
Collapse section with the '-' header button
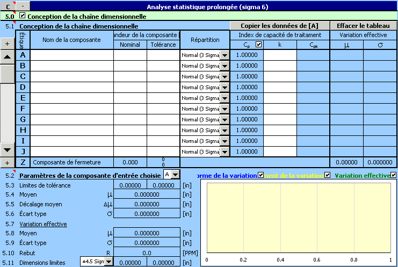(23, 6)
